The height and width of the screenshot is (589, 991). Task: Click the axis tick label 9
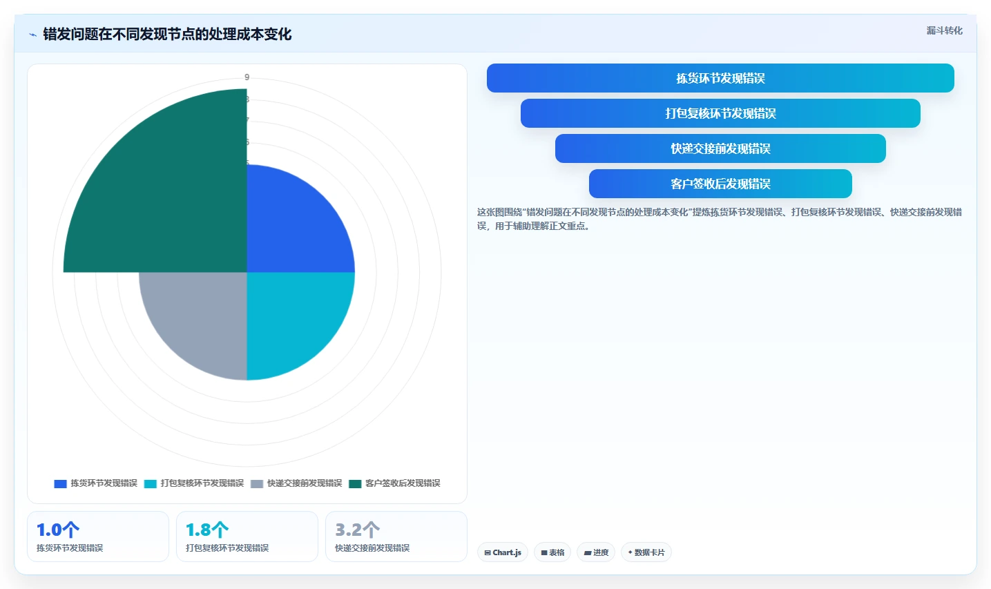click(x=247, y=77)
